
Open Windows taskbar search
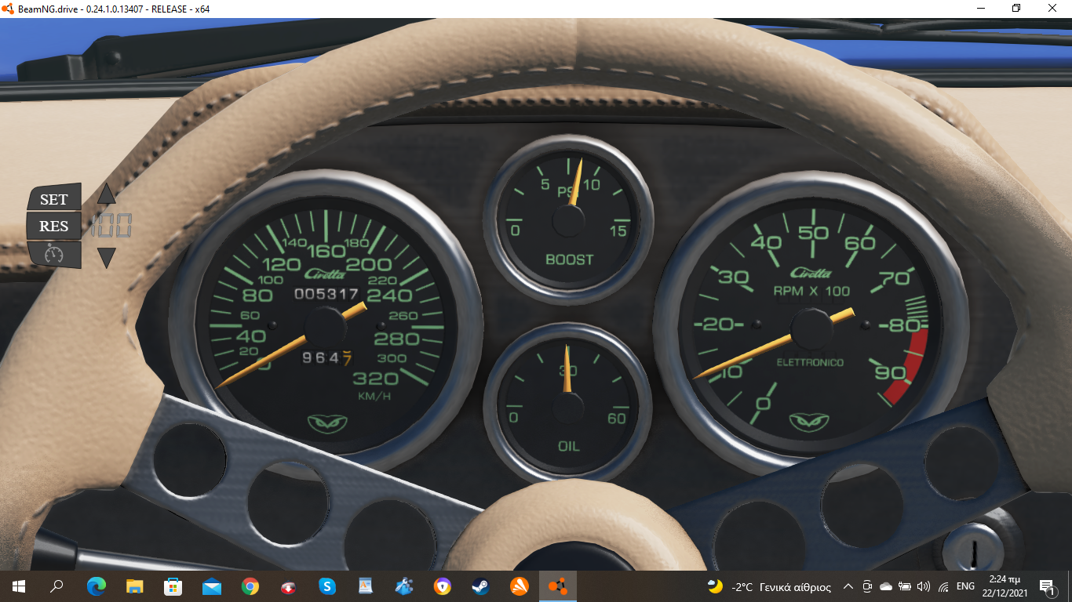tap(57, 586)
